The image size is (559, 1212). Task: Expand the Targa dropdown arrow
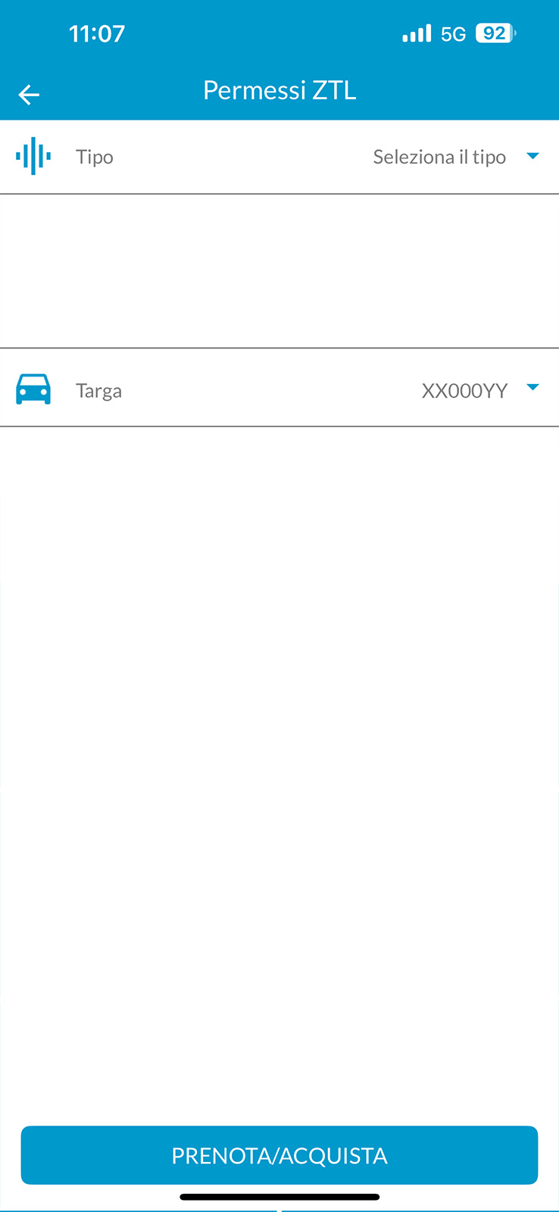pos(532,387)
